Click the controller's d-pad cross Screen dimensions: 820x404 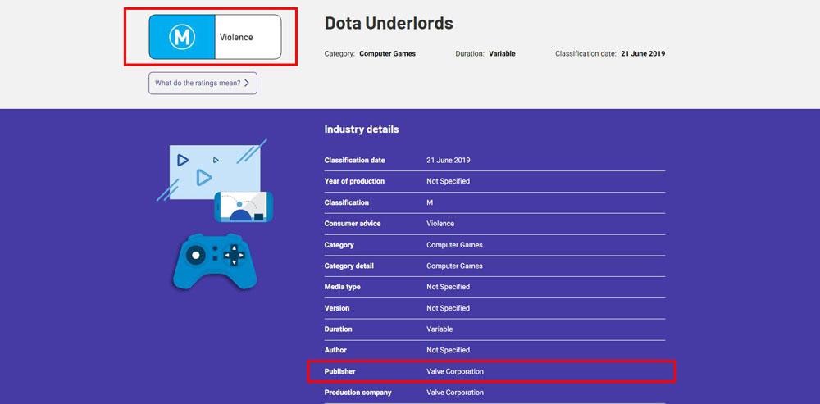(x=235, y=255)
